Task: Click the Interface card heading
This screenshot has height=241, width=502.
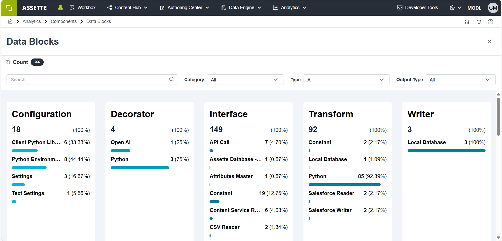Action: click(x=229, y=114)
